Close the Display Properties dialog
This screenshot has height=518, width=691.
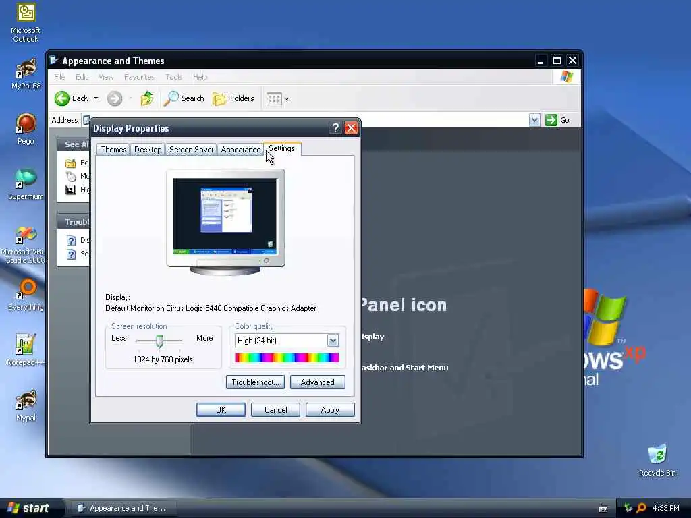click(x=351, y=128)
